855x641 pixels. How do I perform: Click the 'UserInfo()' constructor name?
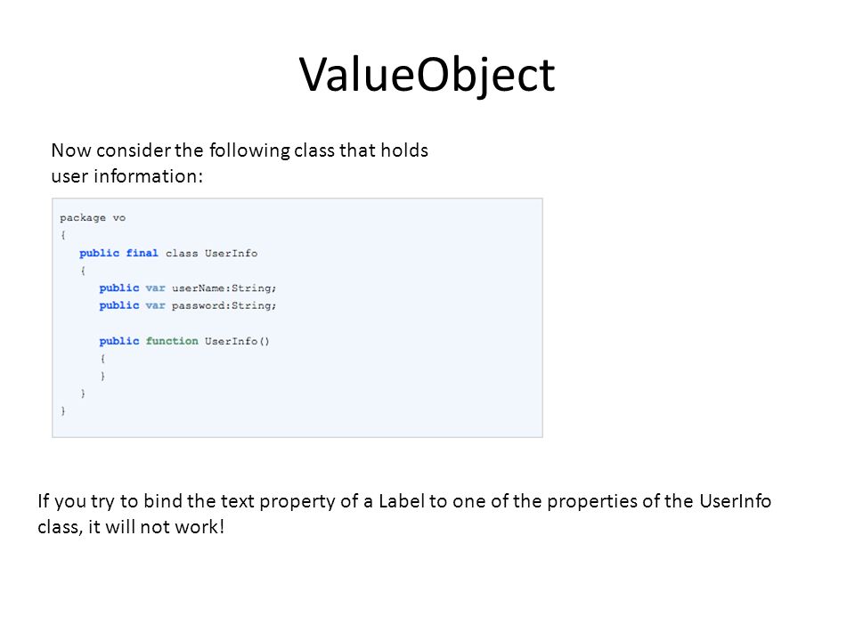(237, 341)
